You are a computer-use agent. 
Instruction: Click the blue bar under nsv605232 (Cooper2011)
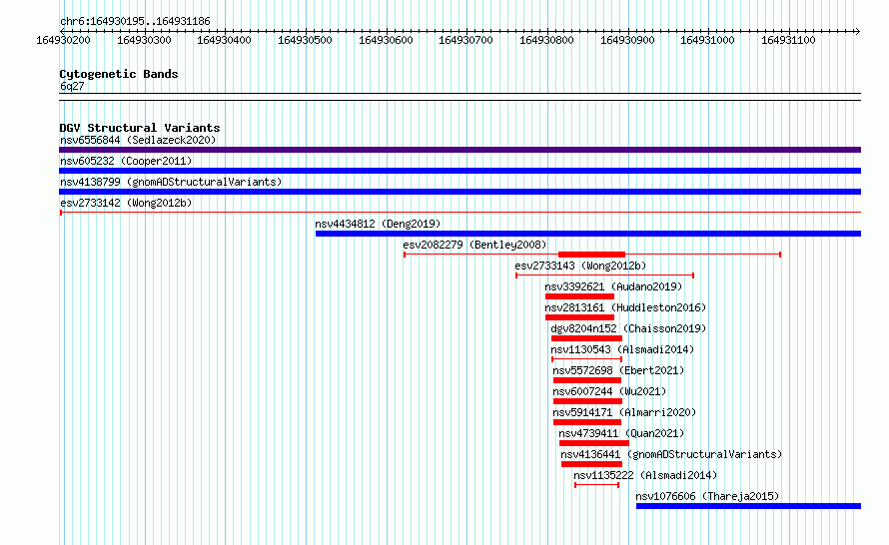(459, 171)
